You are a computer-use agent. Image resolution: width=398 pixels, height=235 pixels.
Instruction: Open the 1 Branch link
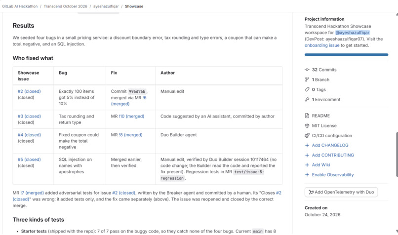click(320, 79)
